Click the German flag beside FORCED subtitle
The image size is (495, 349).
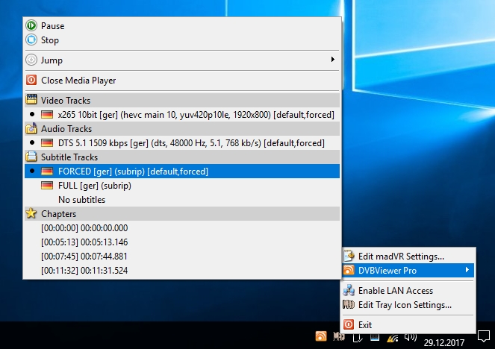[47, 172]
